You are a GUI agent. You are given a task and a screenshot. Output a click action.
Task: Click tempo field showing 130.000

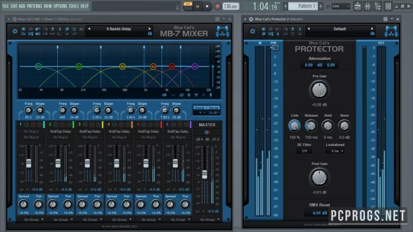[231, 6]
